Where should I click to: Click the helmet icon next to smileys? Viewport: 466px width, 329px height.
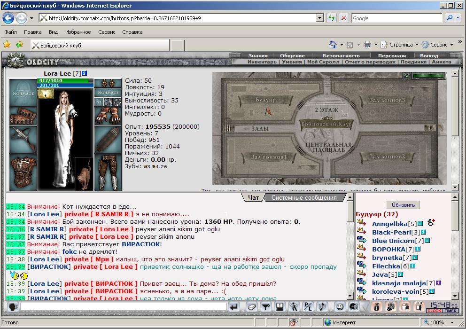[x=354, y=306]
